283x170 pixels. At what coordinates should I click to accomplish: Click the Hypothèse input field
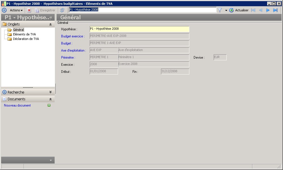(x=139, y=29)
